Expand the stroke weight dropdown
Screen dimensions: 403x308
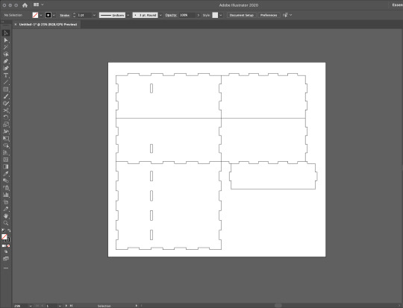94,15
